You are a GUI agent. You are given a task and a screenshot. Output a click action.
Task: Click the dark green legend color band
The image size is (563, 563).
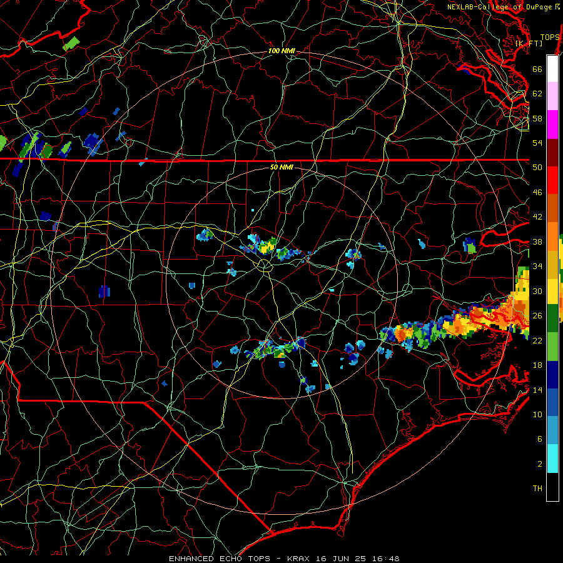(x=552, y=318)
